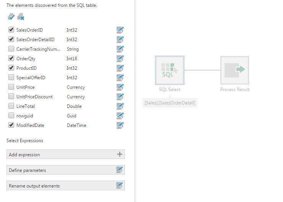The height and width of the screenshot is (202, 283).
Task: Enable the SpecialOfferID checkbox
Action: pos(11,77)
